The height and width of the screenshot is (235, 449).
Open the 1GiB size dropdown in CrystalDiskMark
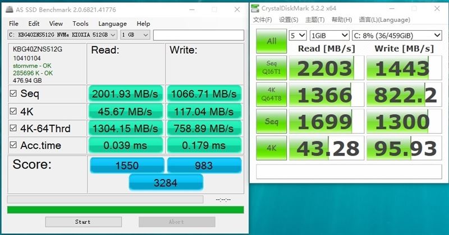(x=329, y=35)
